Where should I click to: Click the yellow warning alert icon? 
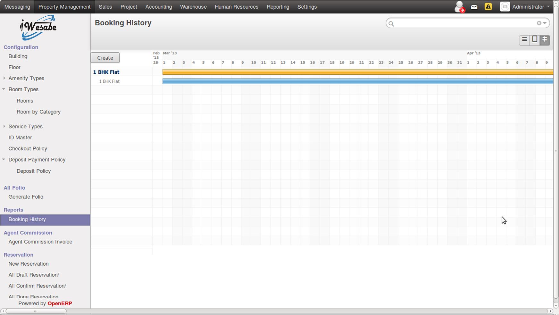click(488, 7)
